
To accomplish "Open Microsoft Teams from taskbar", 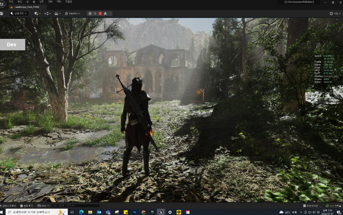I will (108, 212).
